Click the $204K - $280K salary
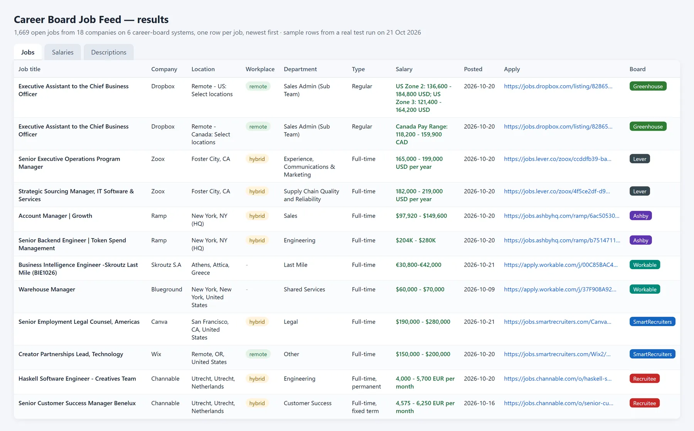Image resolution: width=694 pixels, height=431 pixels. pos(416,240)
